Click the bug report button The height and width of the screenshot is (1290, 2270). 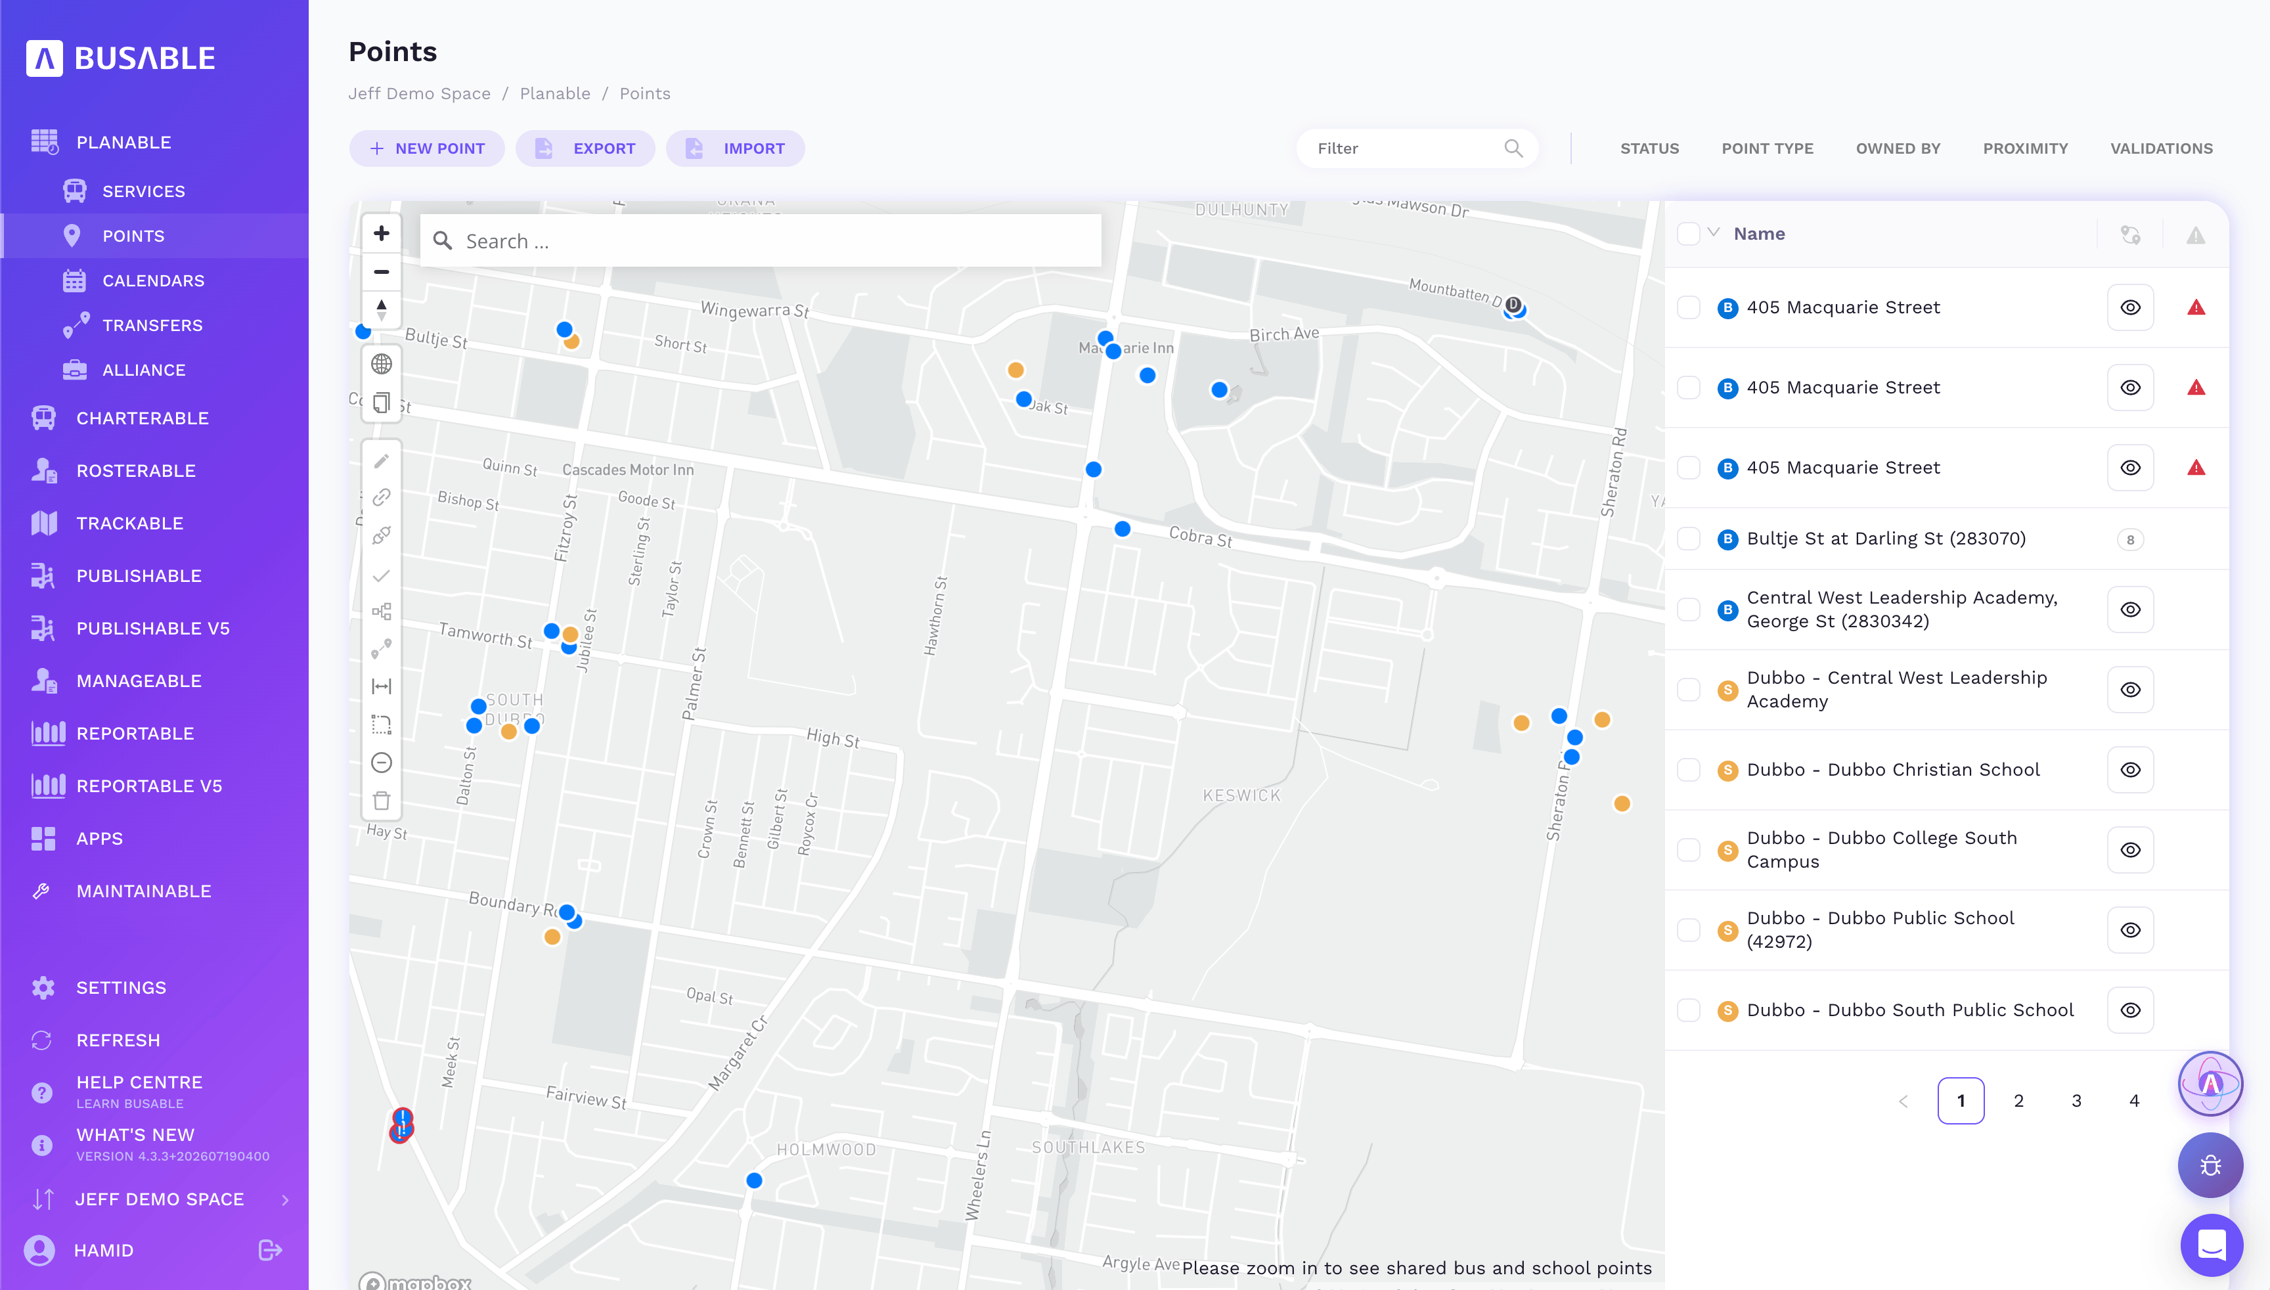(2210, 1165)
